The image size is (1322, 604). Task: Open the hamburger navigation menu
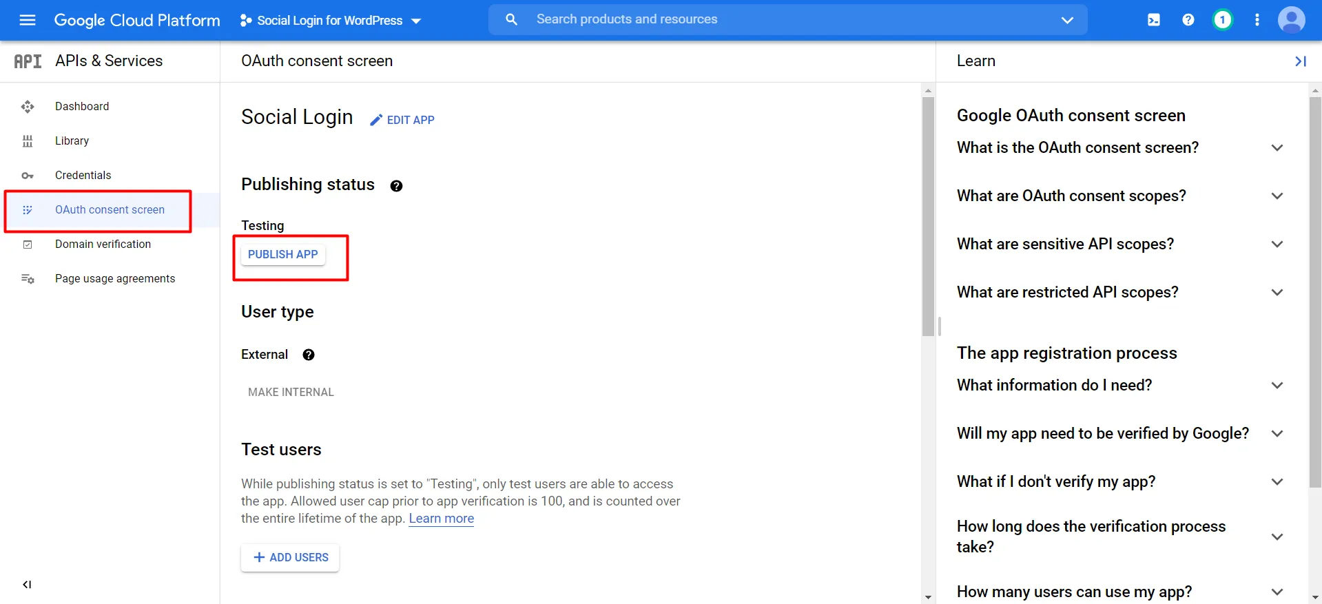(x=28, y=20)
